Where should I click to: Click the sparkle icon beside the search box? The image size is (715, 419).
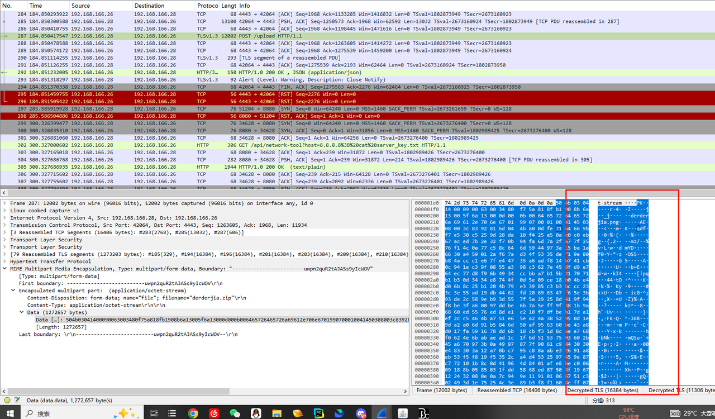point(127,413)
